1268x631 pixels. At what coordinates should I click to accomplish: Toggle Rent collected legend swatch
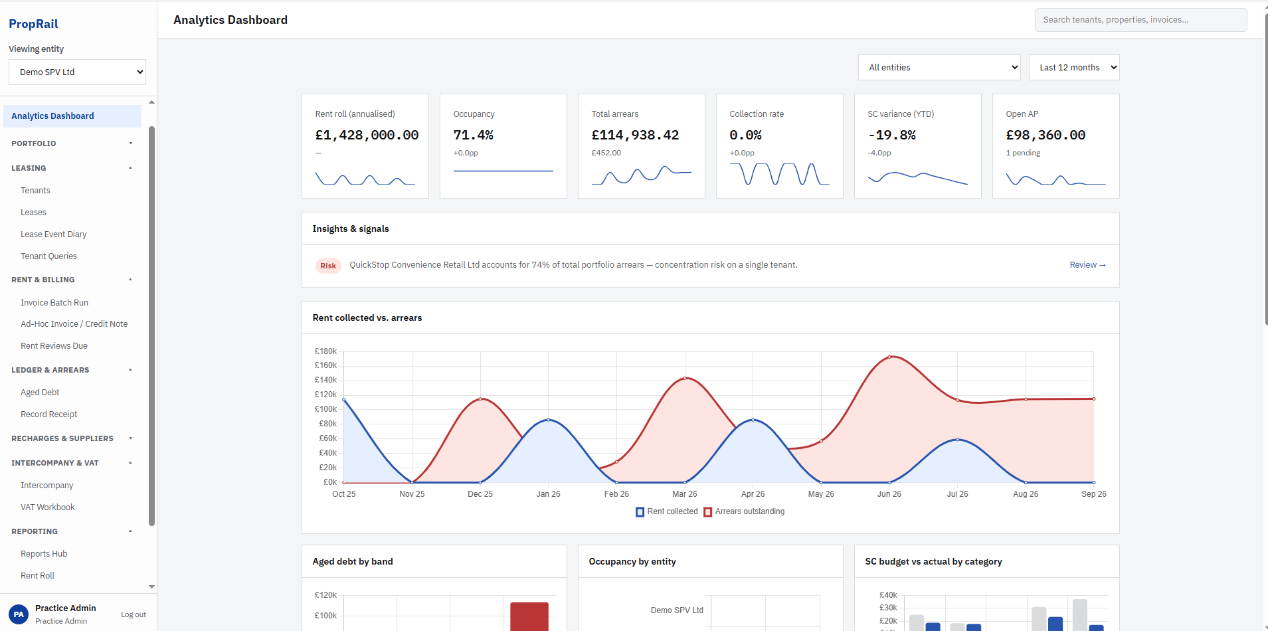click(640, 512)
